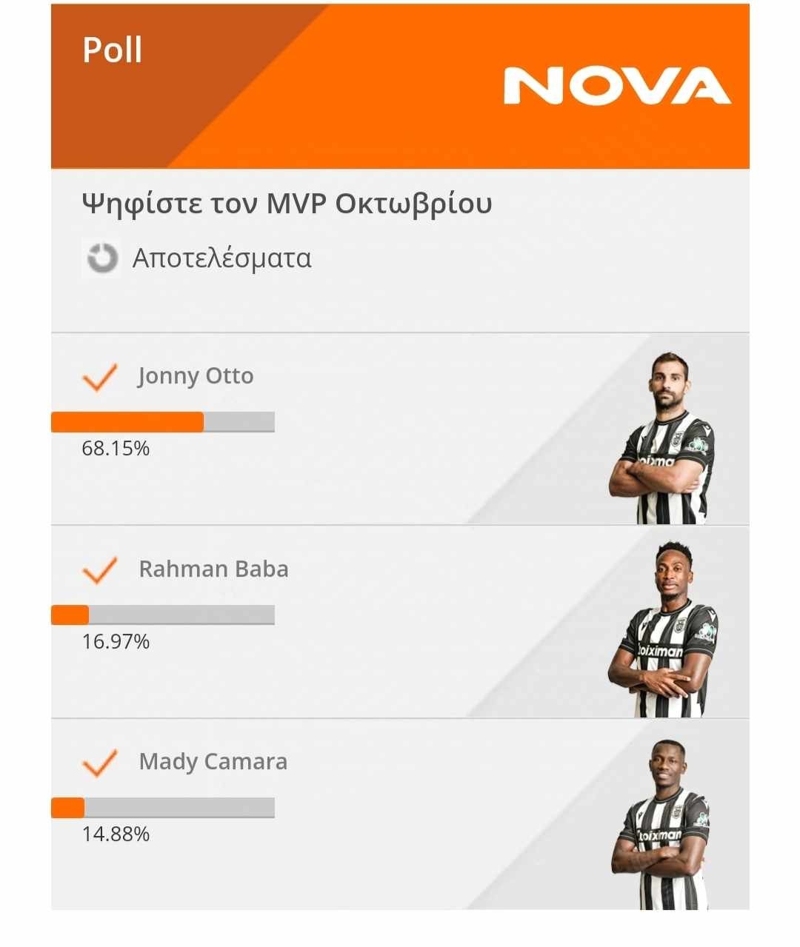Click Rahman Baba's vote progress bar
Screen dimensions: 800x947
pos(163,615)
